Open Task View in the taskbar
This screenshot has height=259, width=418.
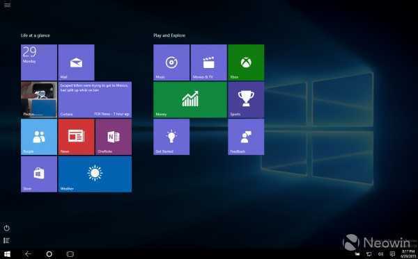[70, 254]
